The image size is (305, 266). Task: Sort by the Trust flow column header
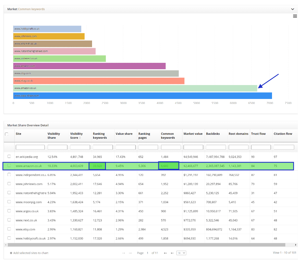tap(258, 134)
